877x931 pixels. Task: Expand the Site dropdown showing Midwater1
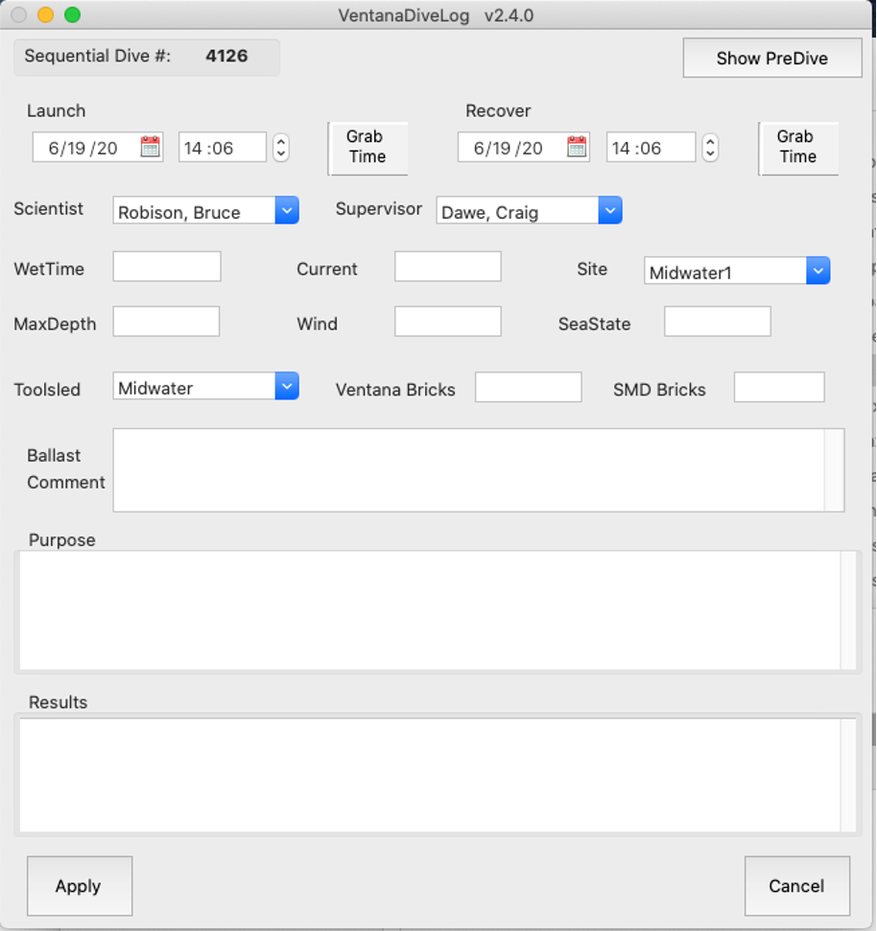click(818, 272)
